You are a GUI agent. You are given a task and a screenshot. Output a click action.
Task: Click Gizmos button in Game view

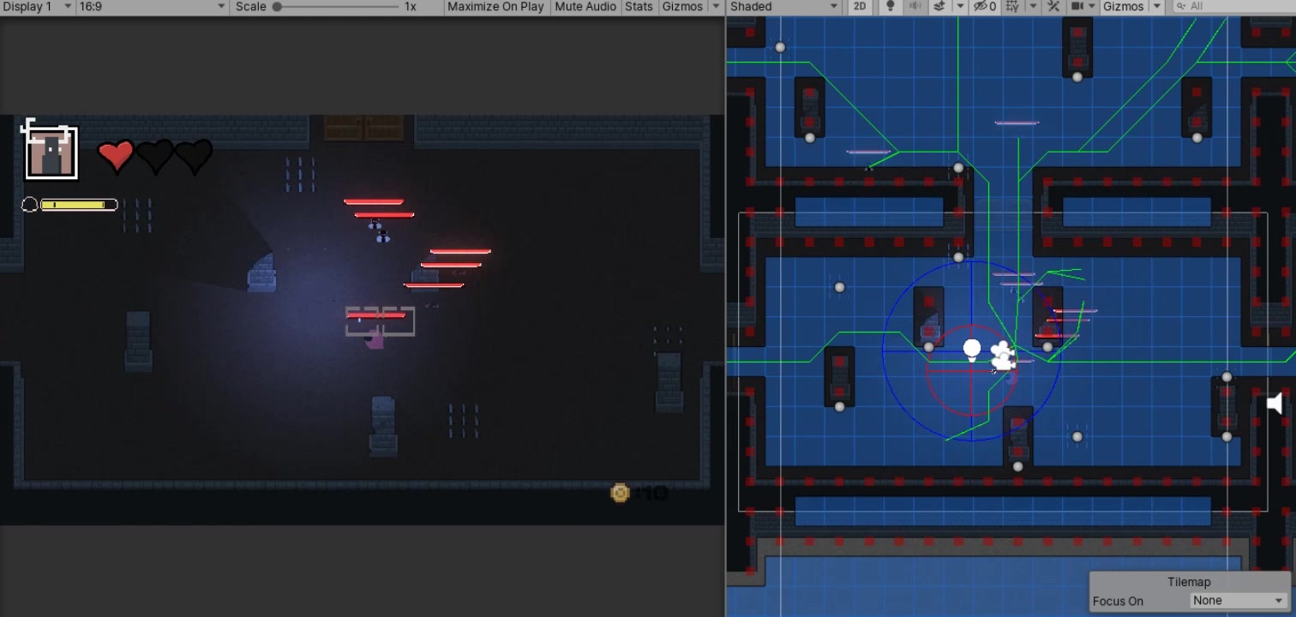pos(682,7)
